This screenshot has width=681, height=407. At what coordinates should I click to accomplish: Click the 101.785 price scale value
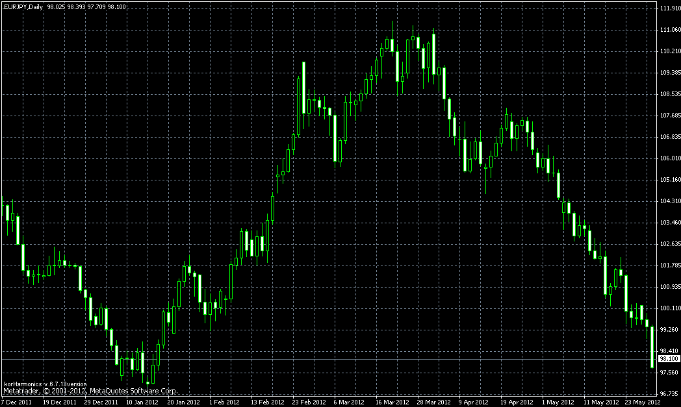(670, 265)
